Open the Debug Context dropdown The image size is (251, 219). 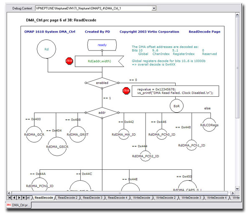154,8
